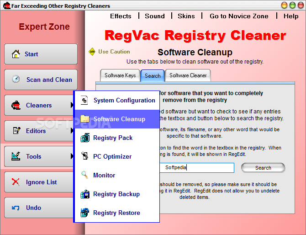Click the yellow Use Caution diamond icon
This screenshot has width=306, height=235.
coord(92,52)
